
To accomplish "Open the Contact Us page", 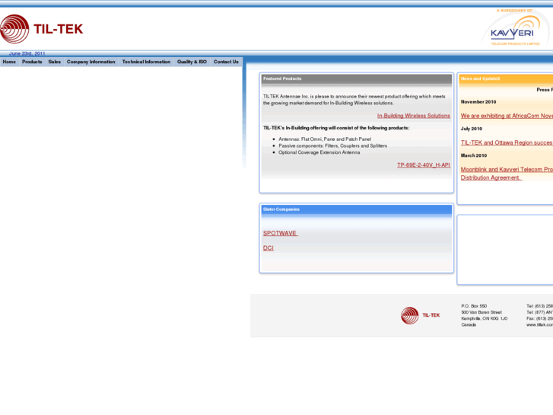I will (226, 62).
